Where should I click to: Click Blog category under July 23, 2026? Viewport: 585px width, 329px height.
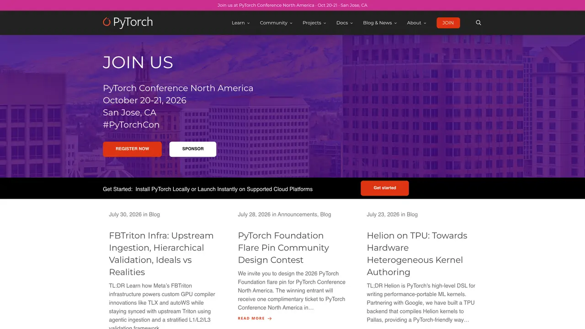(x=412, y=214)
